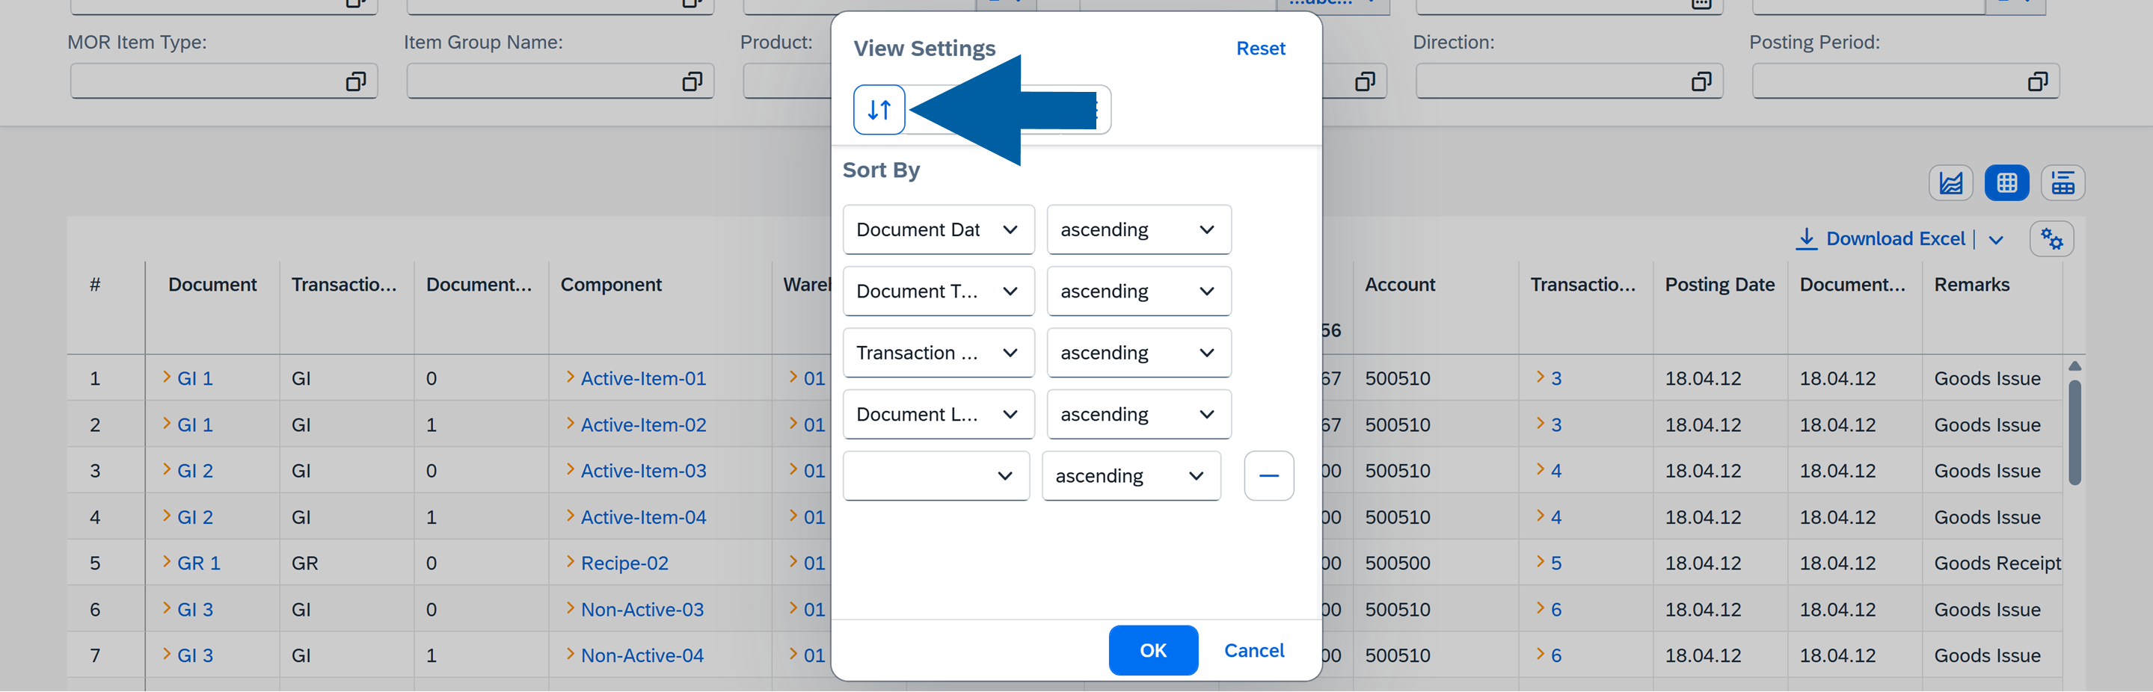Open value help for Direction filter

(x=1701, y=81)
